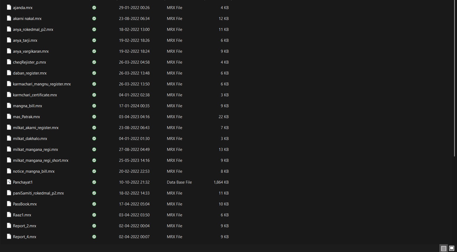Switch to details list view
Screen dimensions: 457x252
coord(443,249)
